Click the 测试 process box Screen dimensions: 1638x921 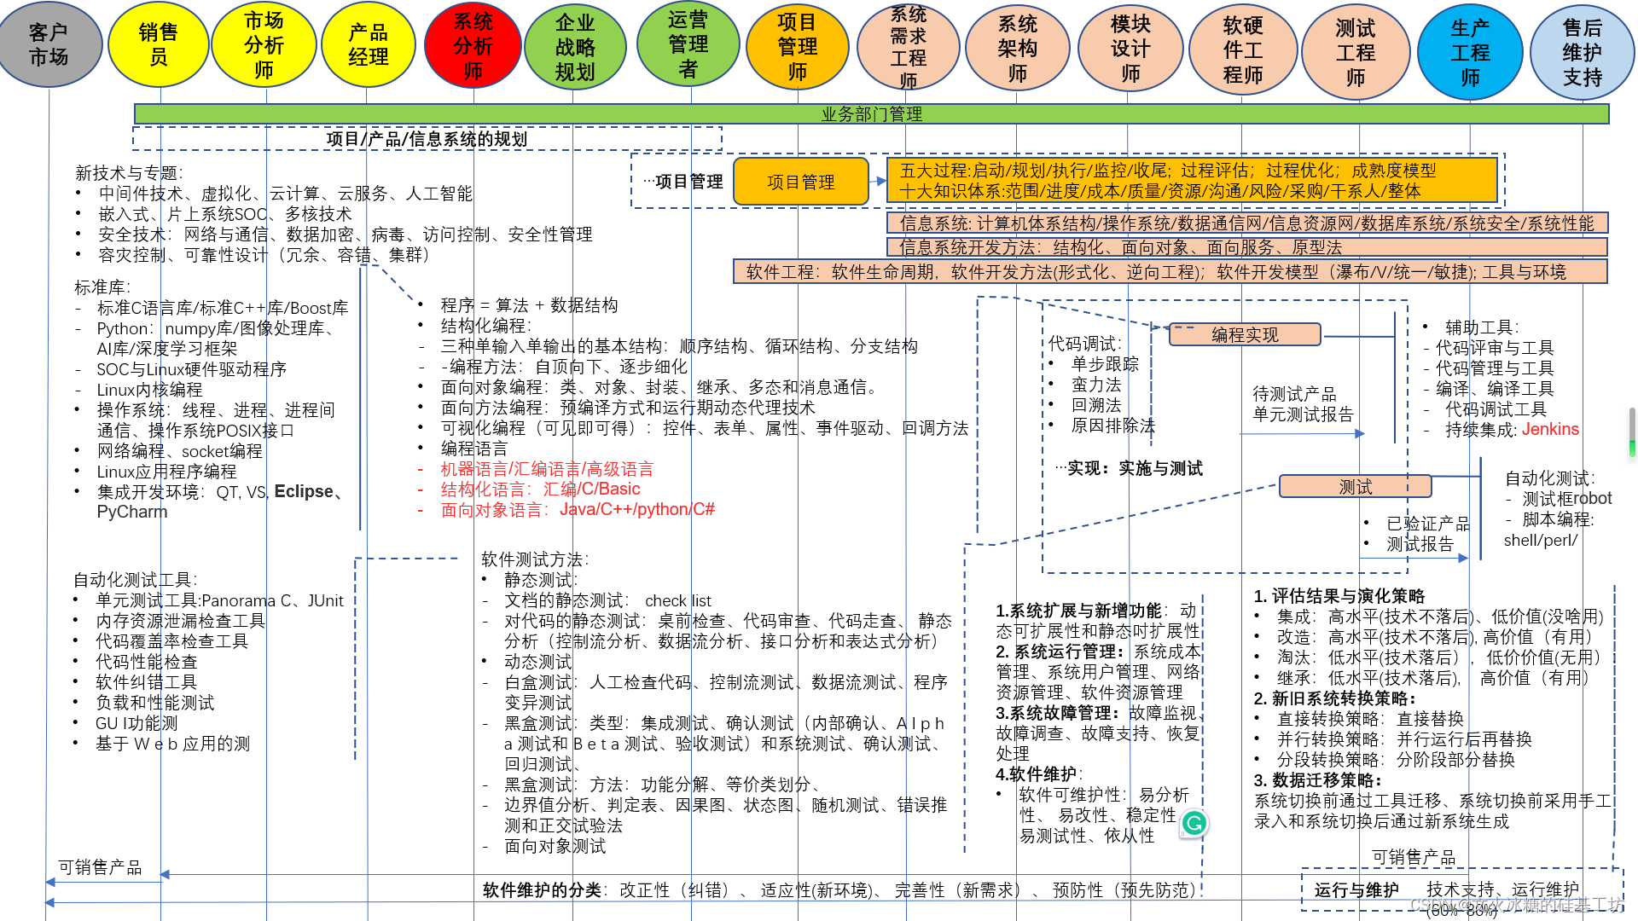point(1355,487)
